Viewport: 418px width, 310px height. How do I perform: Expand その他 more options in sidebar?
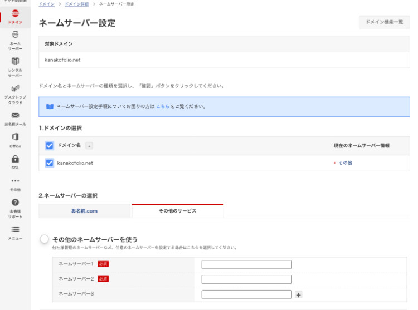pos(15,184)
